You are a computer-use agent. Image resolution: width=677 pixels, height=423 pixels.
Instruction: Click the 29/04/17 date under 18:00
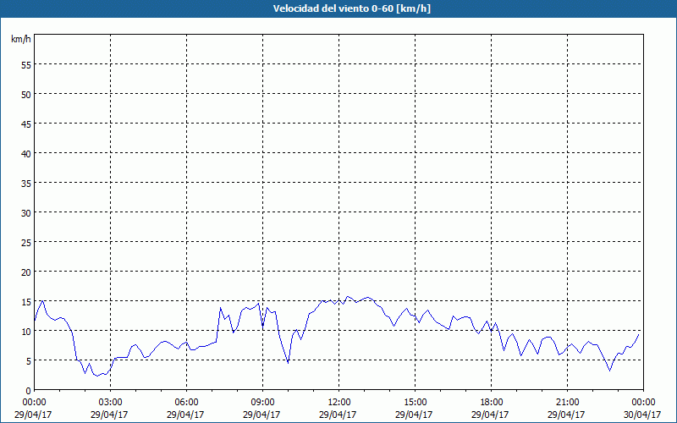coord(490,415)
